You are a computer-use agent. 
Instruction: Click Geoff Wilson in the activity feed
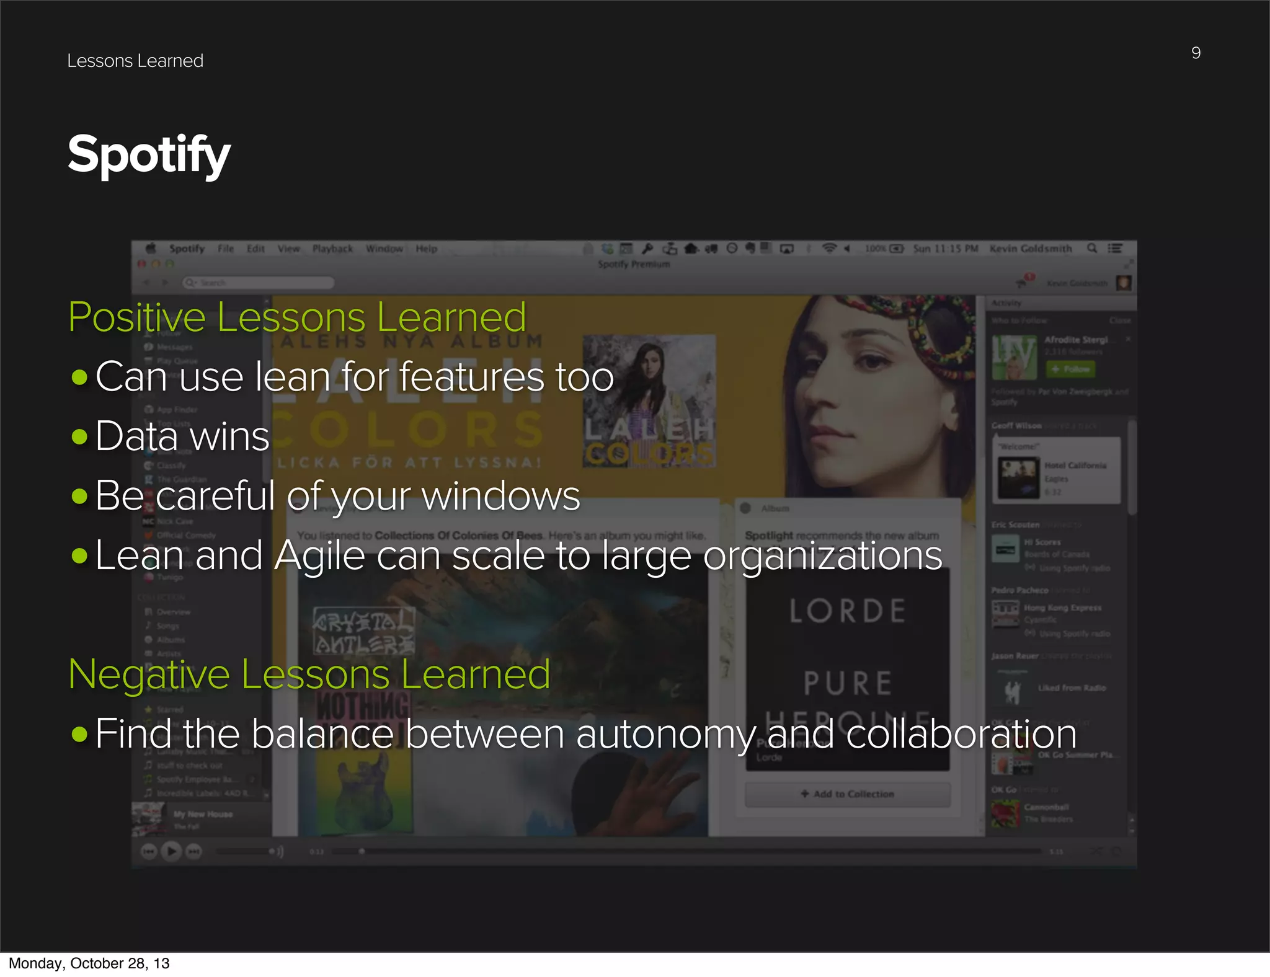[1016, 426]
